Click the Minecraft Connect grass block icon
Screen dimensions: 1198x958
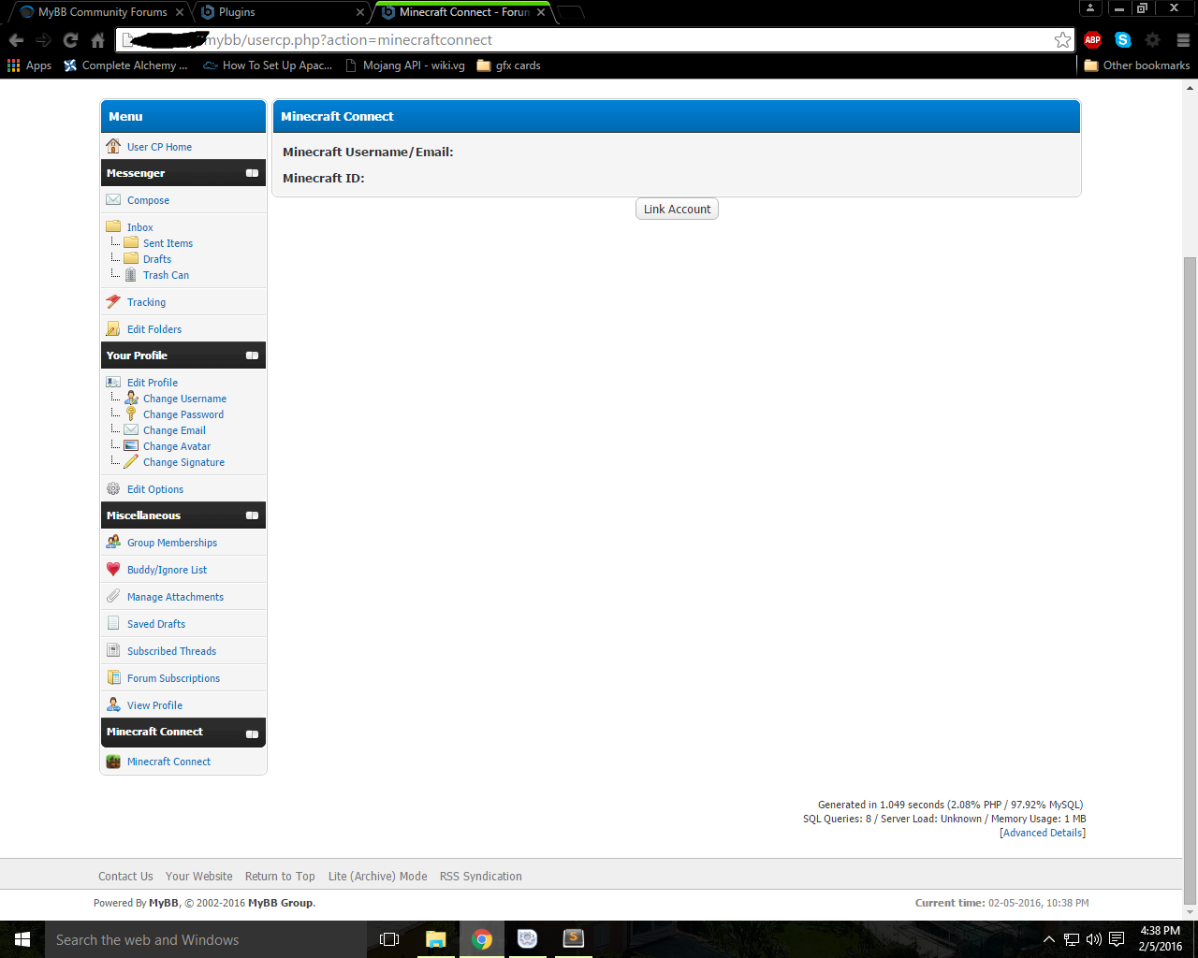pyautogui.click(x=113, y=762)
